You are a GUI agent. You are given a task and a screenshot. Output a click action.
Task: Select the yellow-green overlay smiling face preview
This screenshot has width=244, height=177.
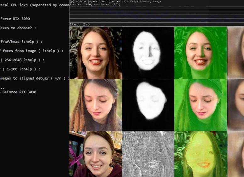(201, 154)
